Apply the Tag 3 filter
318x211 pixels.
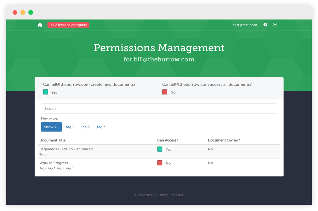click(x=101, y=127)
